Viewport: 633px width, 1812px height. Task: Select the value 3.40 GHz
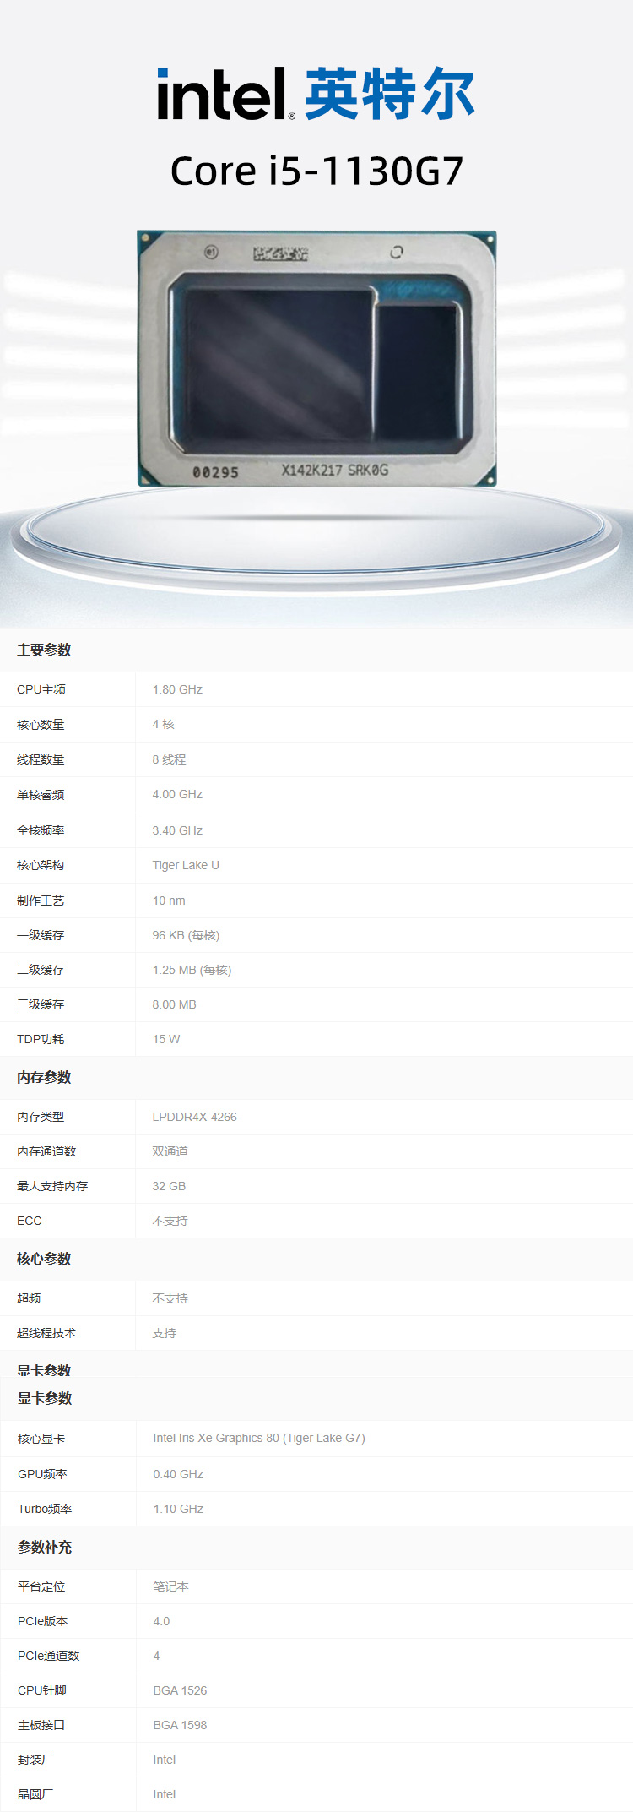point(177,830)
